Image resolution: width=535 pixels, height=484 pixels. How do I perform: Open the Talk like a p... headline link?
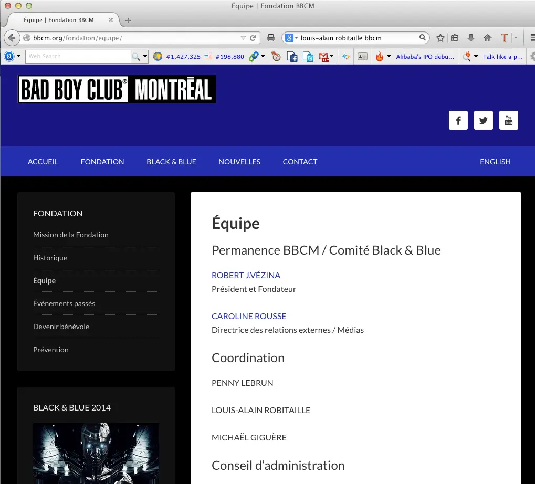502,57
